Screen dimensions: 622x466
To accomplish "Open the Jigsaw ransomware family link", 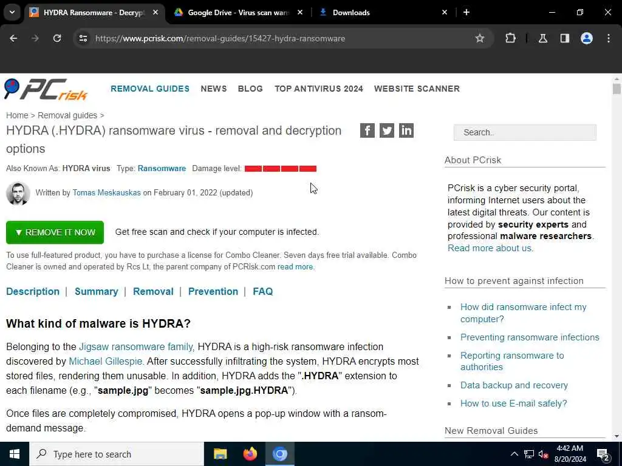I will [x=135, y=346].
